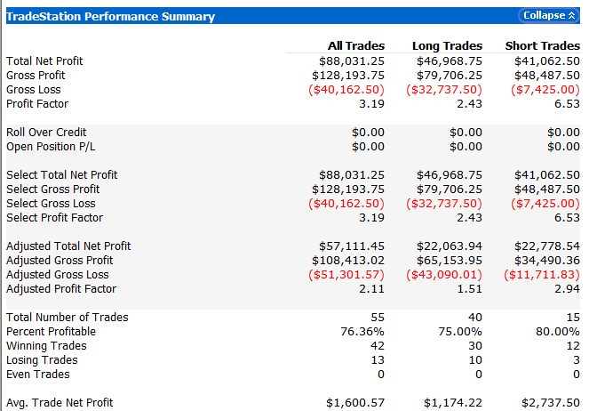
Task: Select the All Trades column header
Action: (x=356, y=45)
